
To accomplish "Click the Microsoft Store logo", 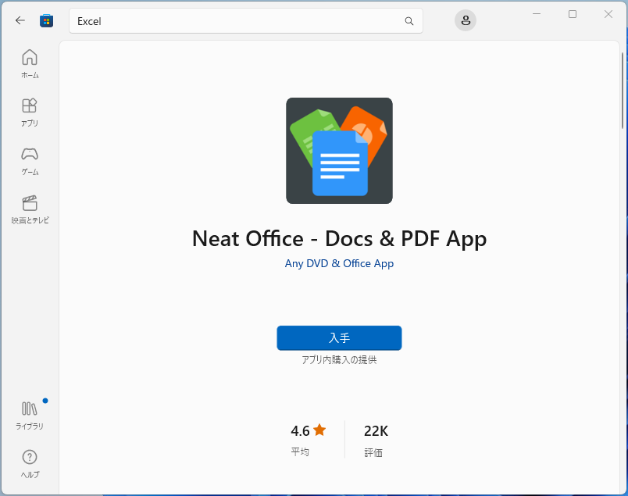I will click(47, 21).
